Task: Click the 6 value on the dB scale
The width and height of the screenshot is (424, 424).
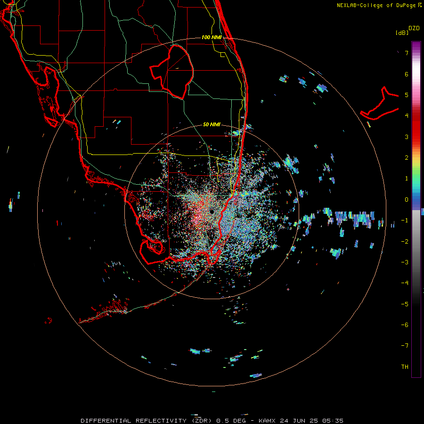Action: pyautogui.click(x=407, y=74)
